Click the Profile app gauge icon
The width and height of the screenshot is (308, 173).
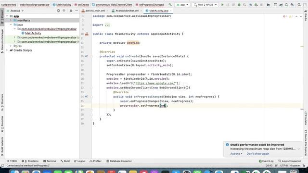pos(250,5)
